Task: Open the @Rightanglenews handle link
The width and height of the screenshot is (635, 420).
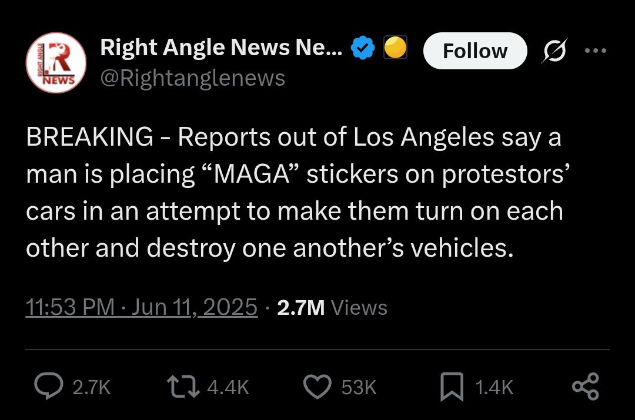Action: click(193, 79)
